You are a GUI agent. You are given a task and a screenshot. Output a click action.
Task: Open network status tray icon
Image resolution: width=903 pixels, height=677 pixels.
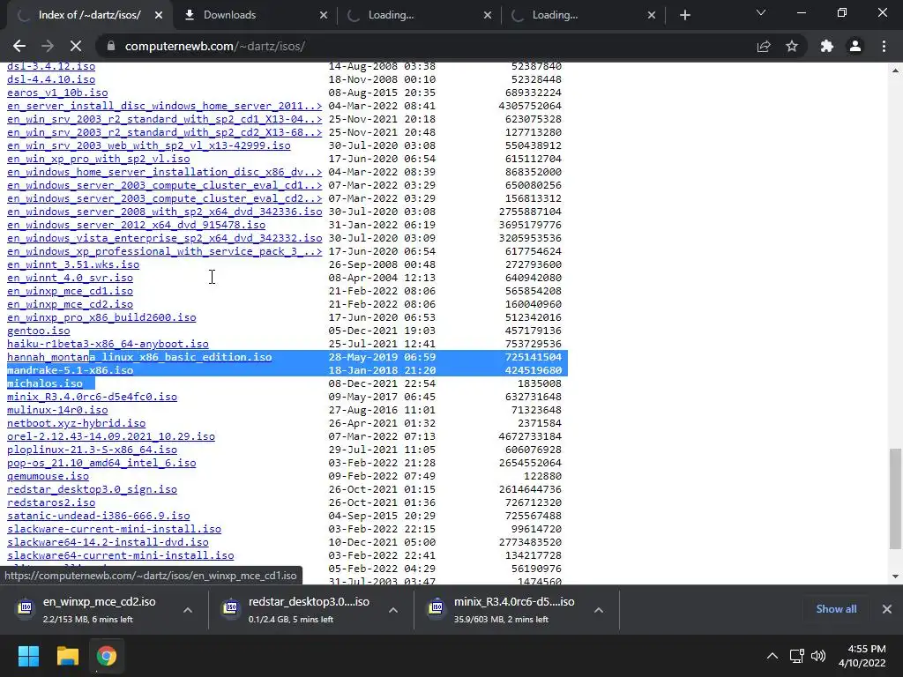(x=796, y=656)
